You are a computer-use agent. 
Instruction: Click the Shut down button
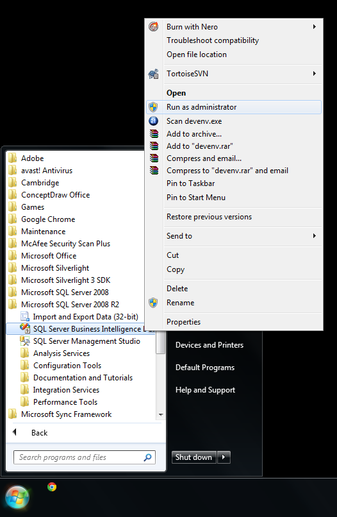[193, 457]
